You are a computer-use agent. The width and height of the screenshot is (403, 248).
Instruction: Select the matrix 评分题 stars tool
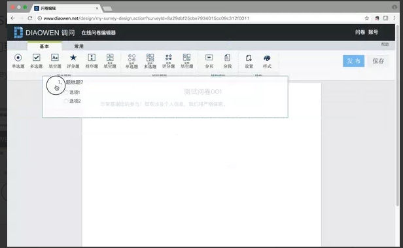coord(168,61)
